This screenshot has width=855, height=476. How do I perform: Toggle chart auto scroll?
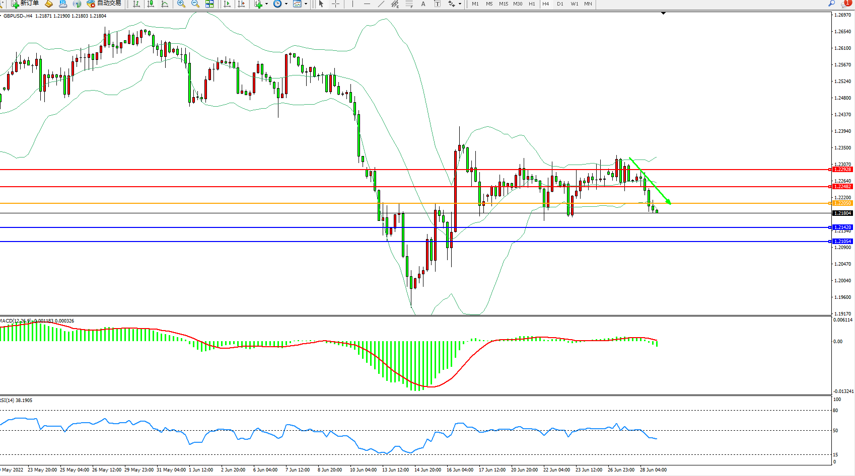[227, 4]
